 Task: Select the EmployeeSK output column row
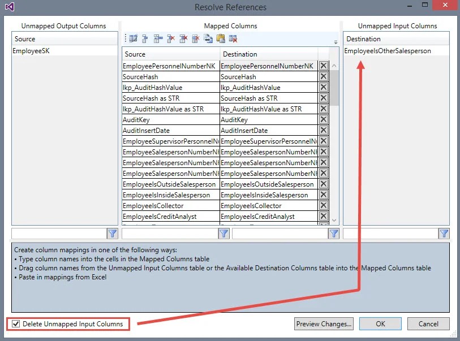[34, 50]
